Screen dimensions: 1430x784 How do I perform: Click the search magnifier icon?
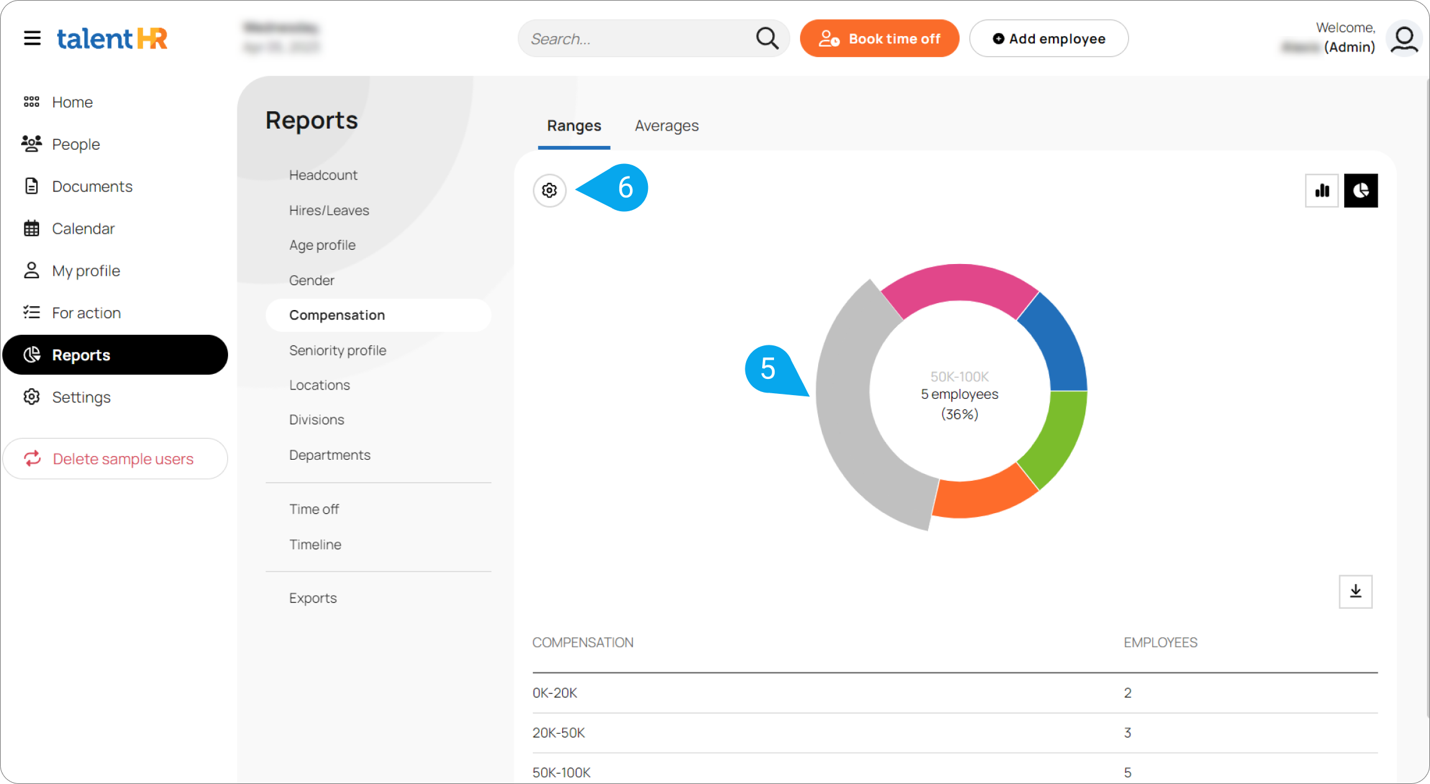(767, 39)
